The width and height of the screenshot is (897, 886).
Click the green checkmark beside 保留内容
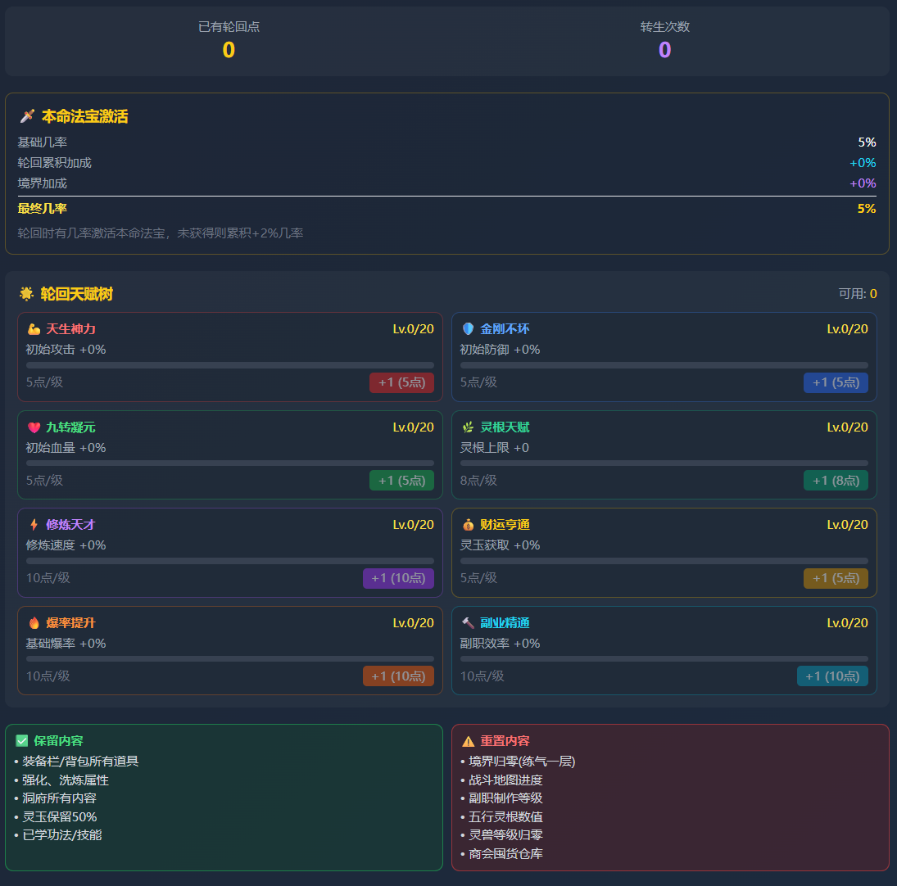22,741
